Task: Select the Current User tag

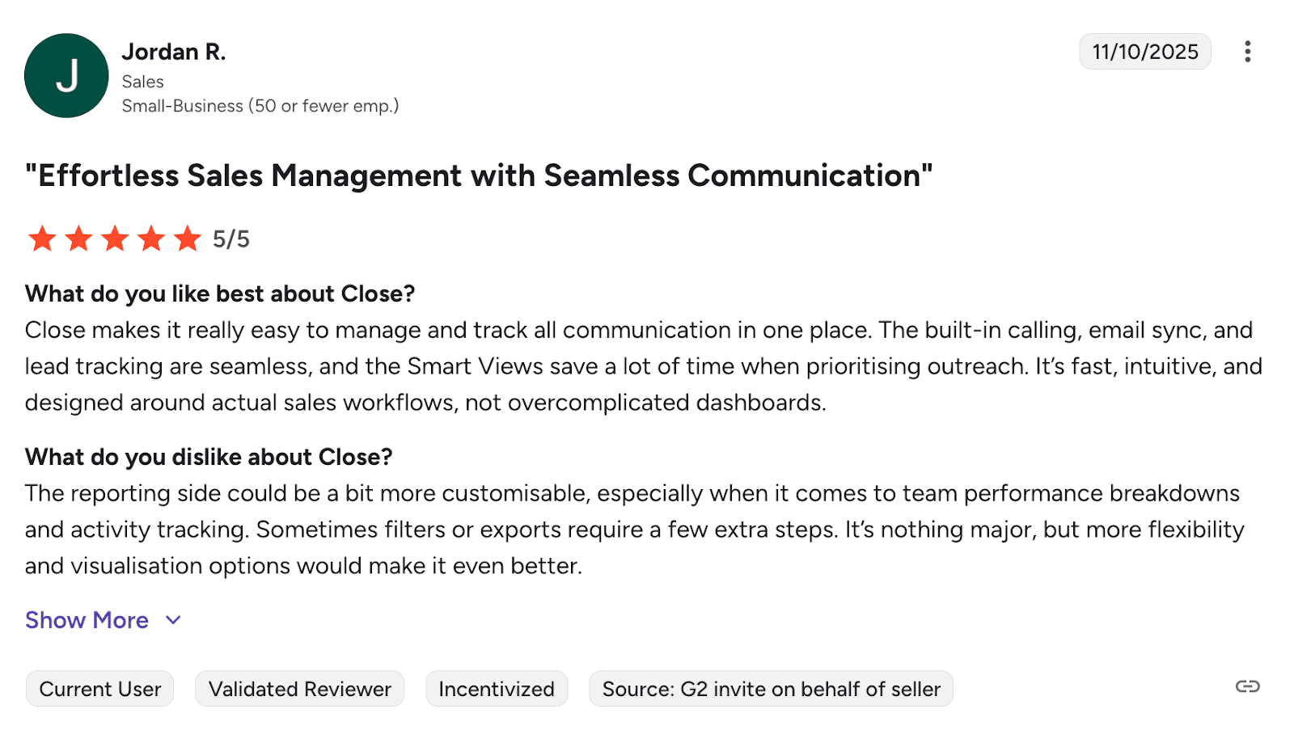Action: pyautogui.click(x=100, y=689)
